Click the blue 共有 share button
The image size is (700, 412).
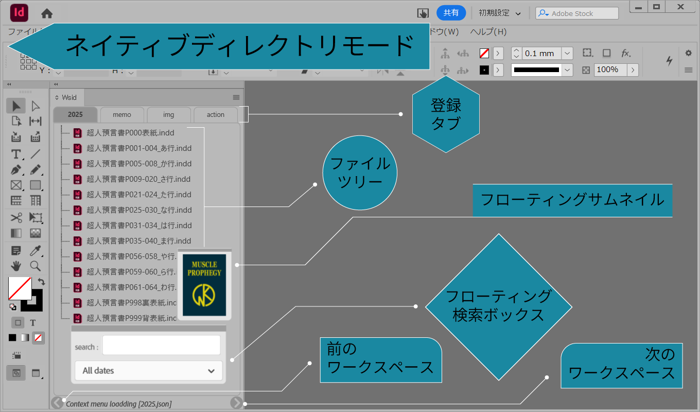[451, 13]
